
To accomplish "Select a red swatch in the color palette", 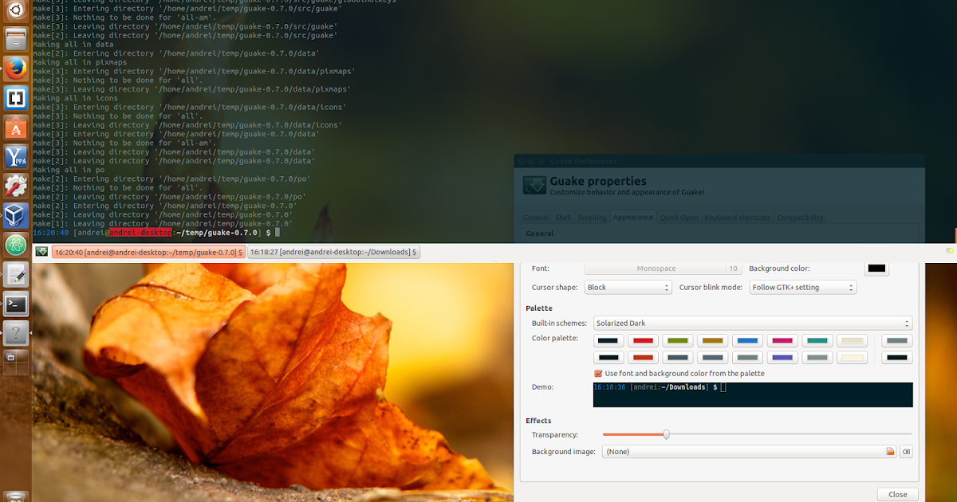I will click(643, 340).
